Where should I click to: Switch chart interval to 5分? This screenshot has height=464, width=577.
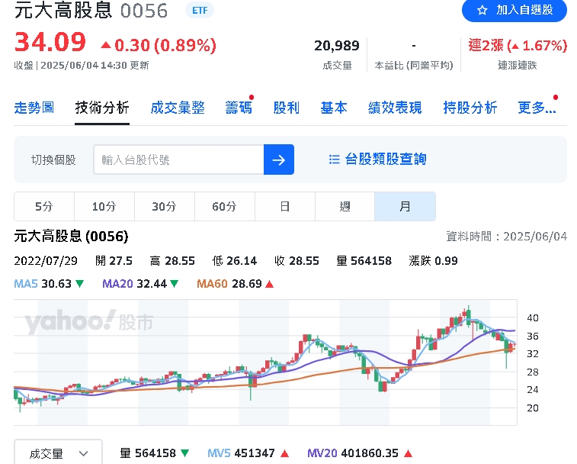click(x=44, y=206)
